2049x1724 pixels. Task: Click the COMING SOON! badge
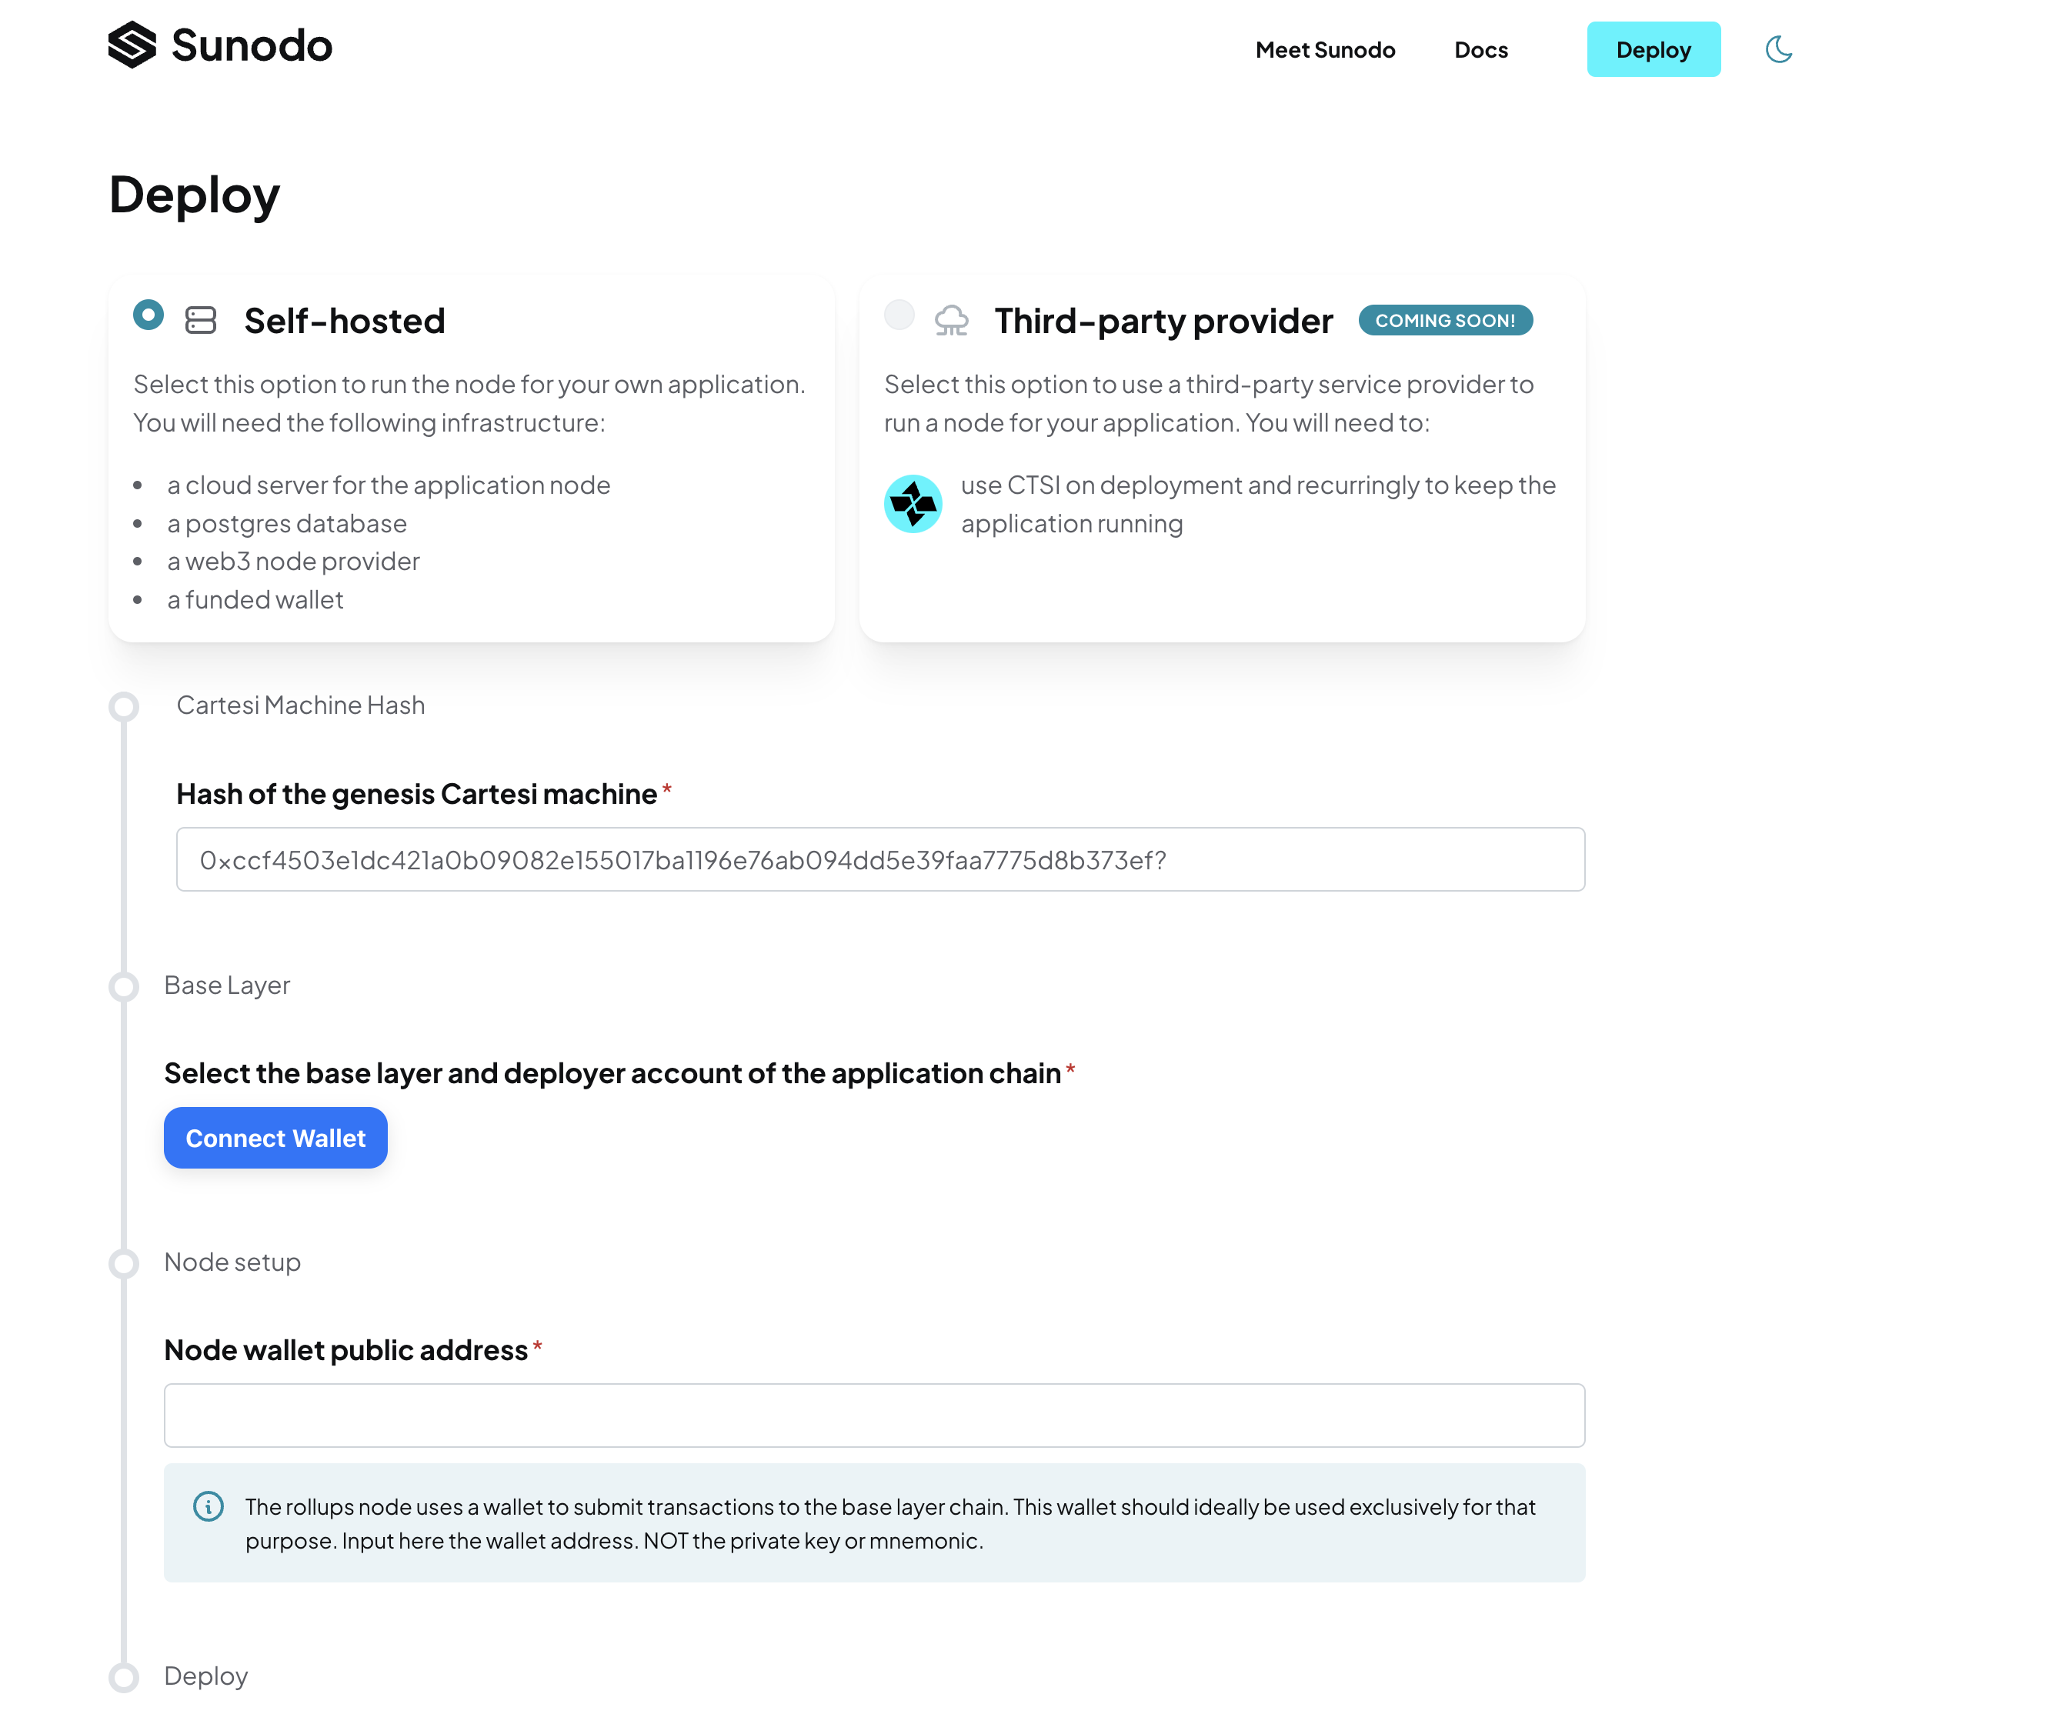tap(1445, 321)
